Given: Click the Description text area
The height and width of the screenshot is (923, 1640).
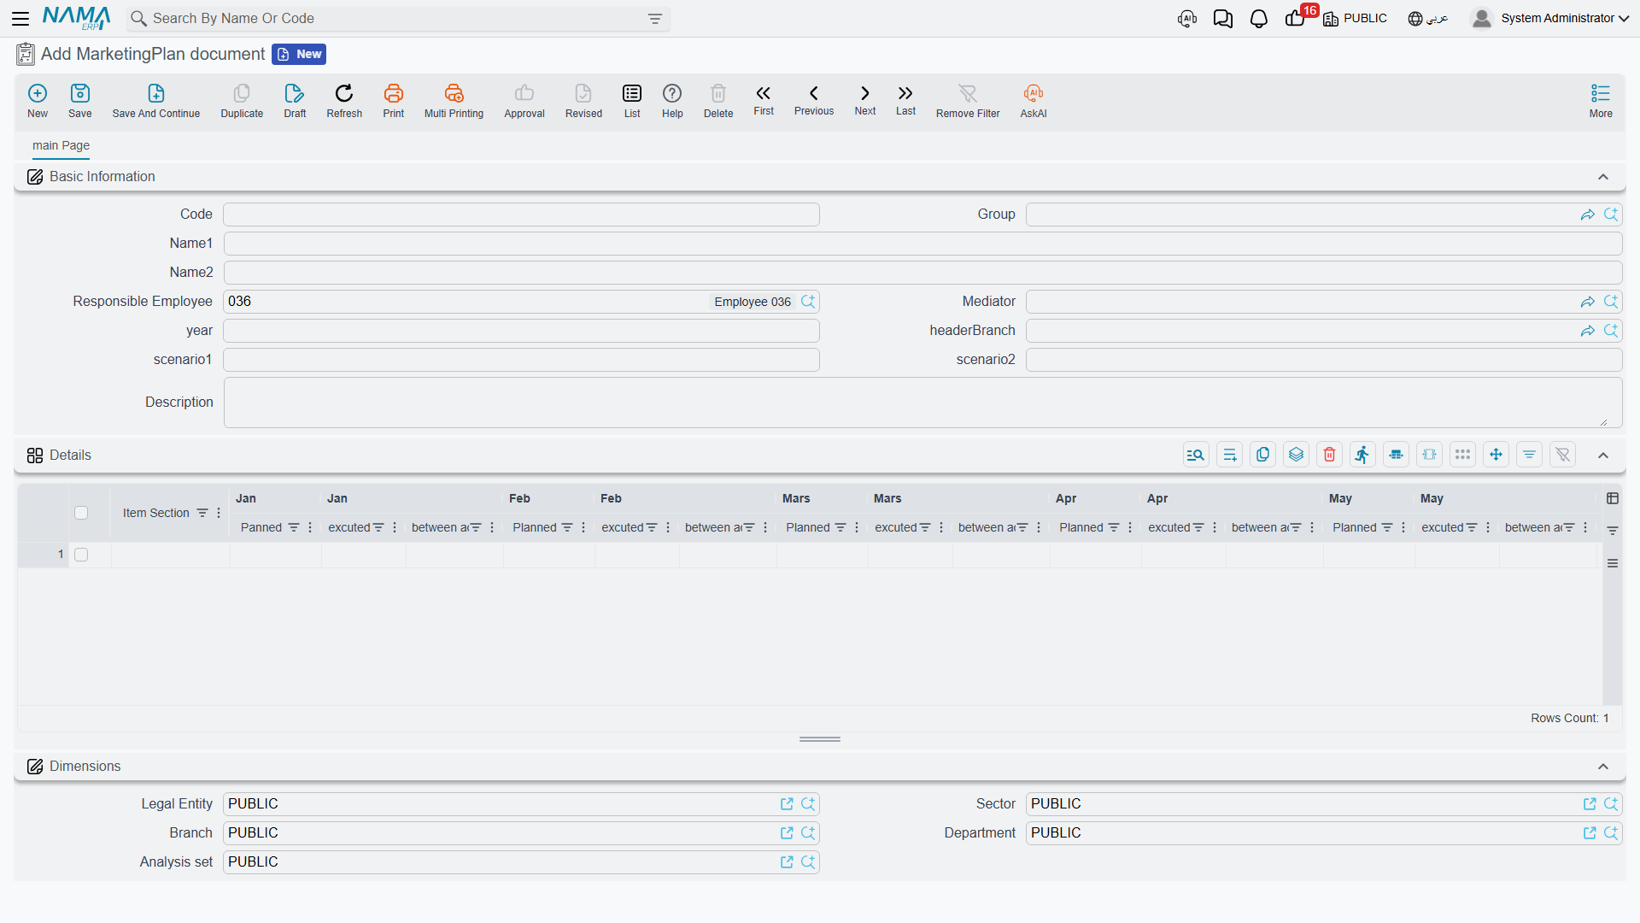Looking at the screenshot, I should coord(922,403).
